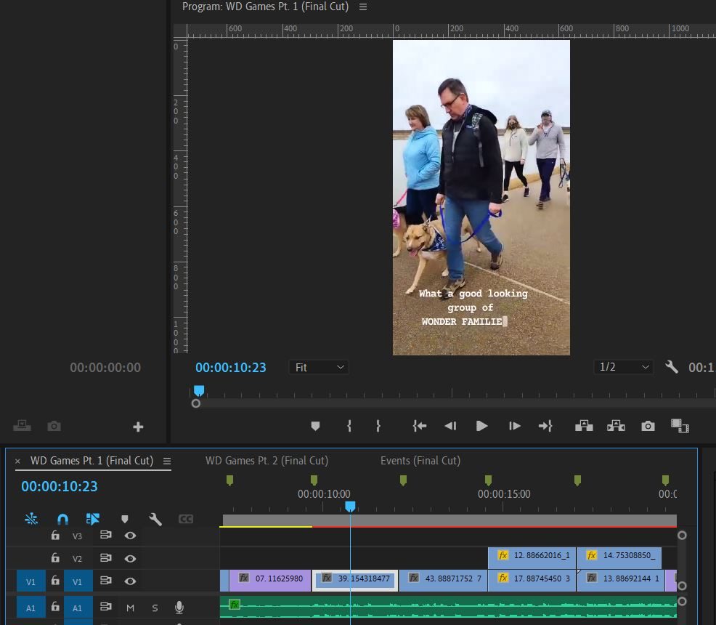This screenshot has height=625, width=716.
Task: Click the timeline playhead handle
Action: click(x=350, y=507)
